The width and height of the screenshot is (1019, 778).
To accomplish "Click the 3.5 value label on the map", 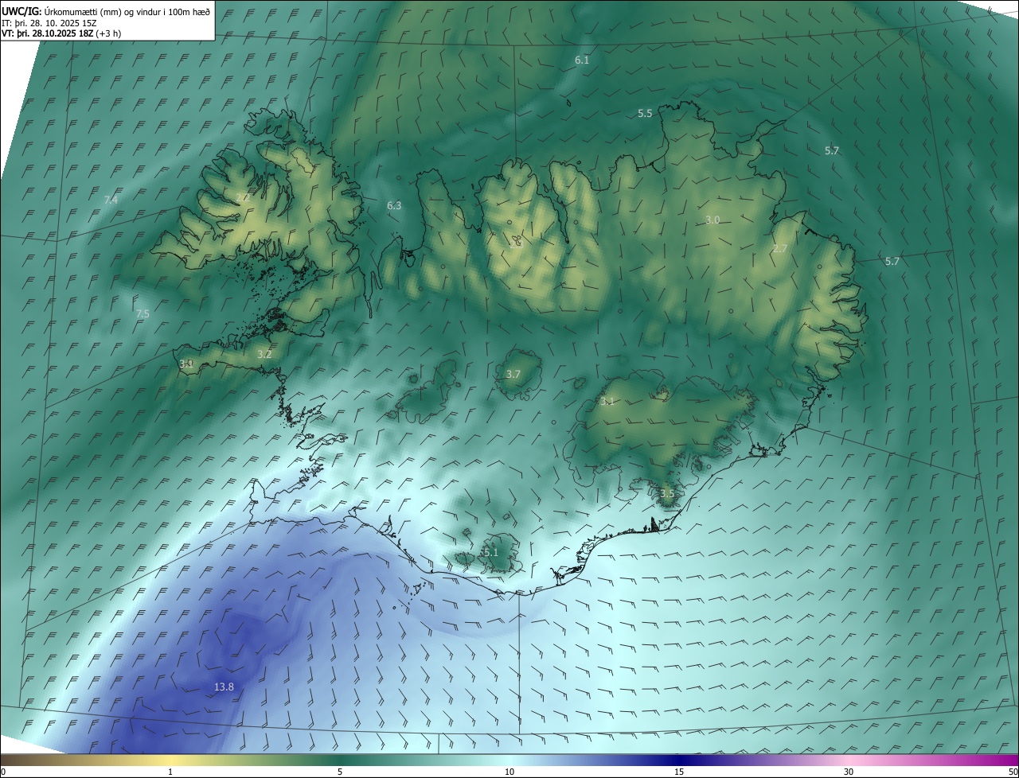I will pos(667,493).
